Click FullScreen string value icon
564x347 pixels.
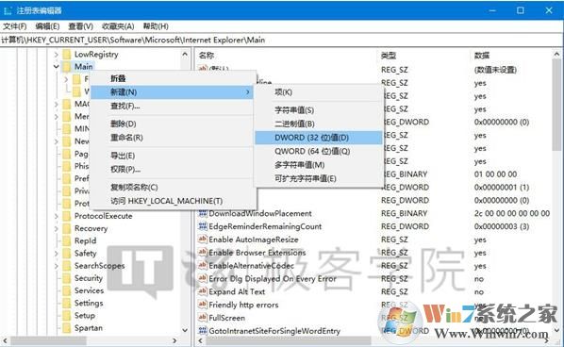(203, 318)
